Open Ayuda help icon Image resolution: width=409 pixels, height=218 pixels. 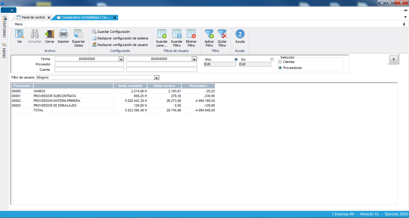[240, 34]
